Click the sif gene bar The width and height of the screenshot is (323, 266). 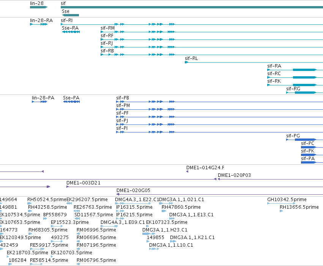[x=192, y=7]
